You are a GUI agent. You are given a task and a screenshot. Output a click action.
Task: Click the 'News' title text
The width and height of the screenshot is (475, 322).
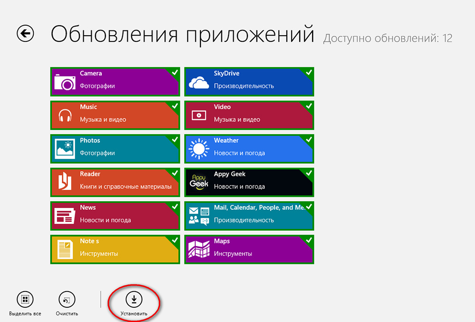pyautogui.click(x=88, y=207)
